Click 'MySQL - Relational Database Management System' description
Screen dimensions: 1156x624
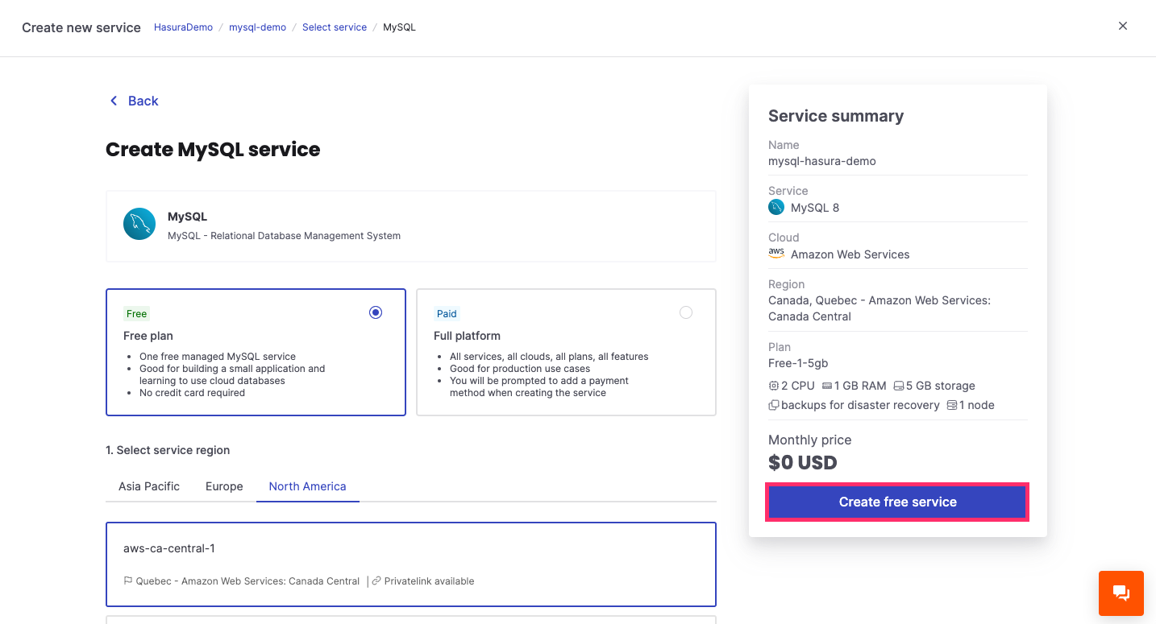pos(284,236)
